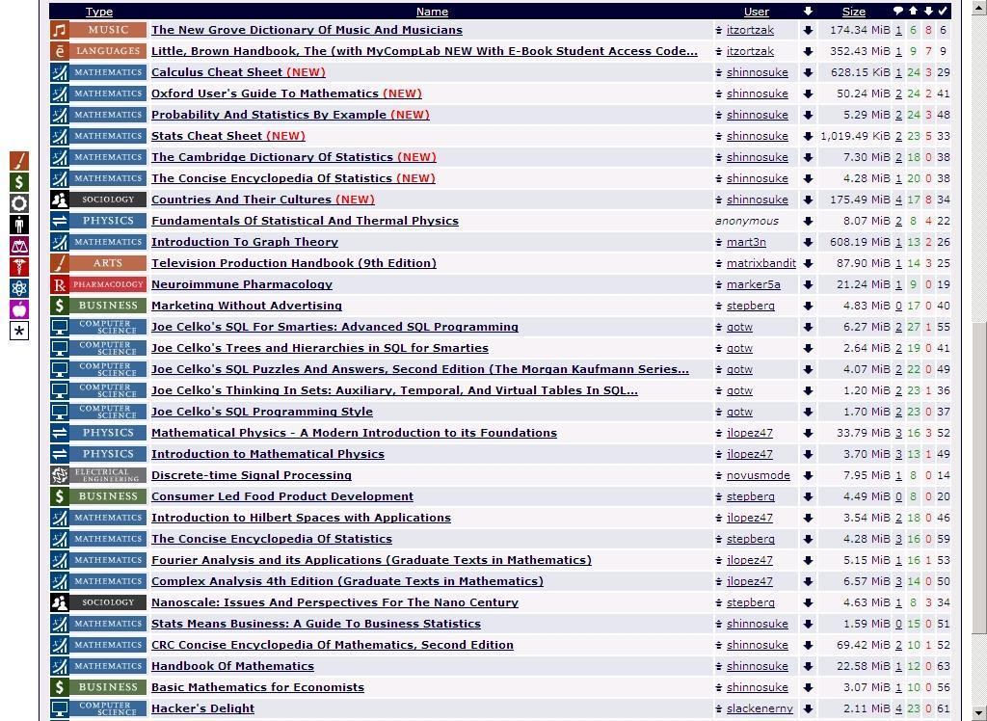
Task: Click the Electrical Engineering category badge
Action: click(x=98, y=475)
